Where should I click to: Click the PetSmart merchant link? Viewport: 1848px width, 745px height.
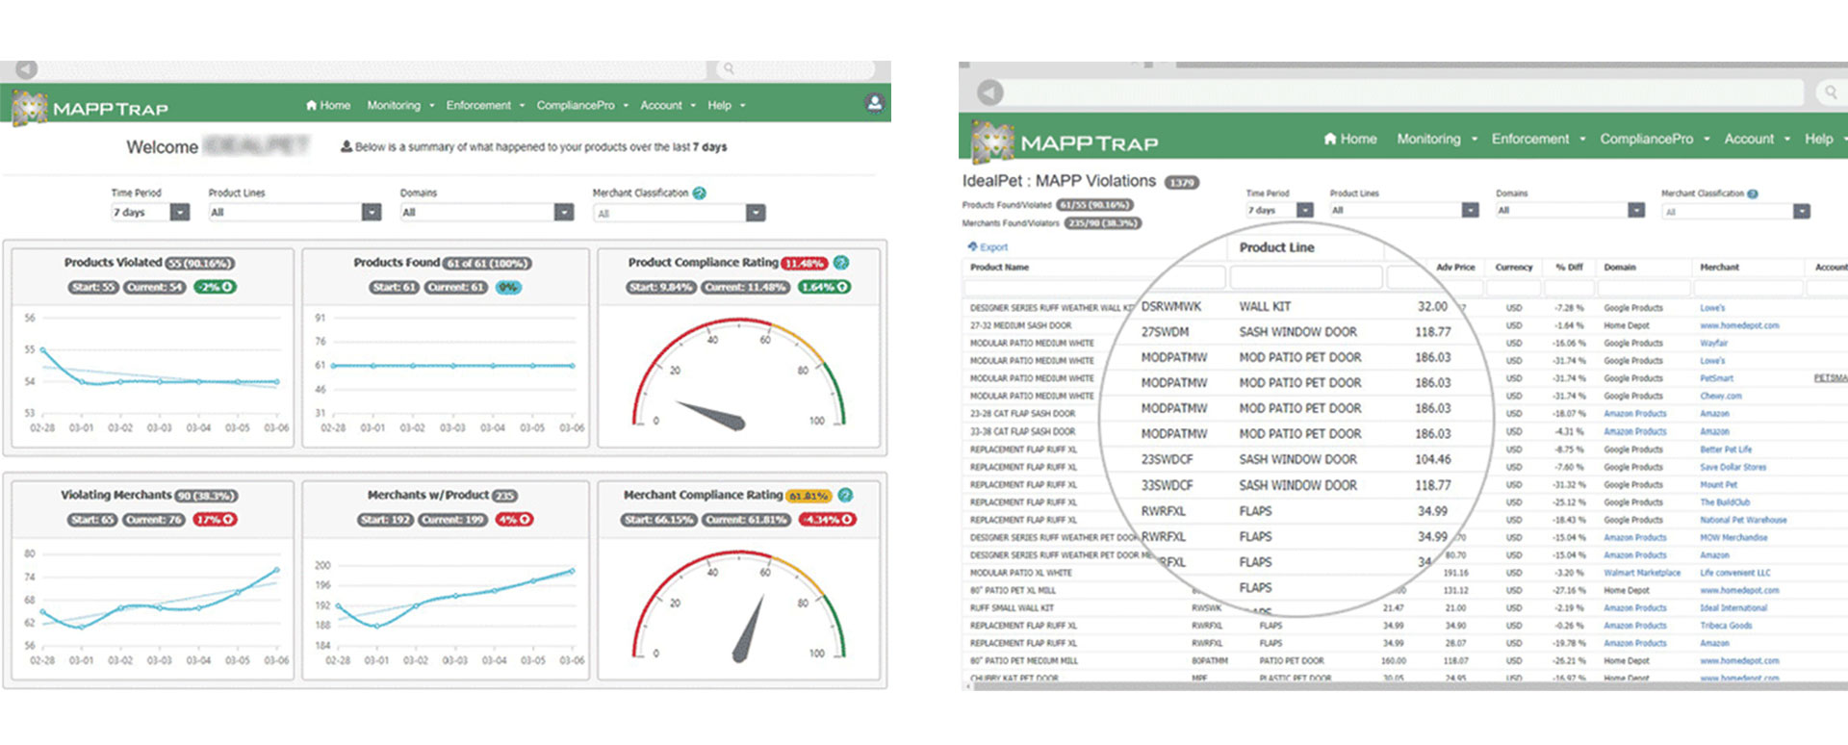(x=1716, y=378)
